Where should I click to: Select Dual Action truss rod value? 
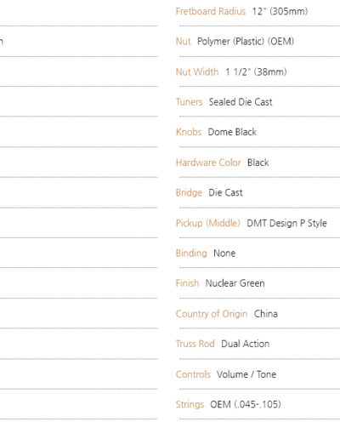pyautogui.click(x=246, y=344)
